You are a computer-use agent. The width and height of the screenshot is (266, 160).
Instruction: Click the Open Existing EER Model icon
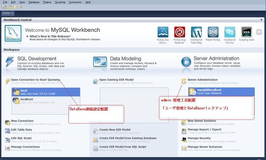coord(96,81)
